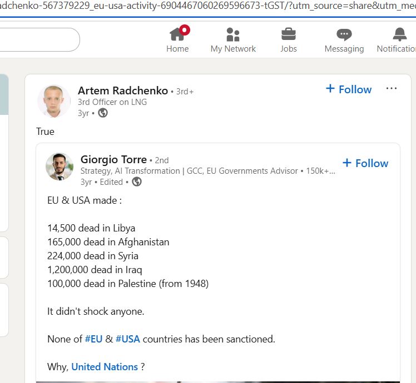This screenshot has width=416, height=383.
Task: Follow Giorgio Torre
Action: [x=365, y=163]
